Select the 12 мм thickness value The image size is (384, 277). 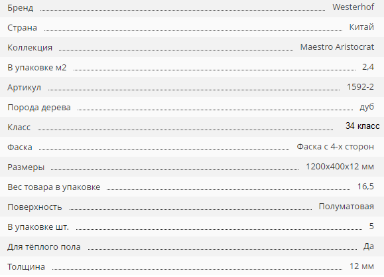(361, 266)
